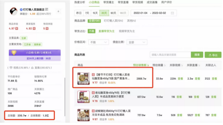Click 查看 next to 128 influencers

click(214, 97)
